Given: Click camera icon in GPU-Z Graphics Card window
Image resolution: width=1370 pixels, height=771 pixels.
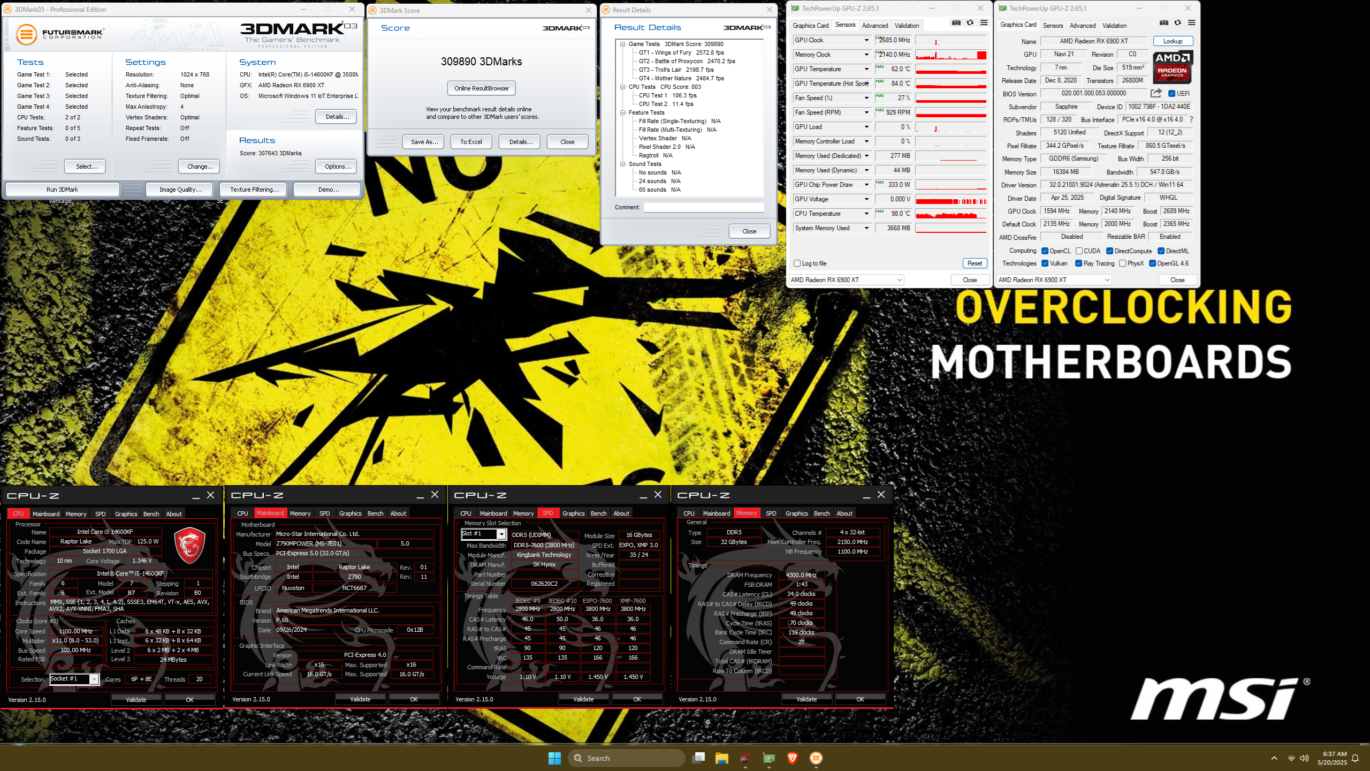Looking at the screenshot, I should [1164, 23].
